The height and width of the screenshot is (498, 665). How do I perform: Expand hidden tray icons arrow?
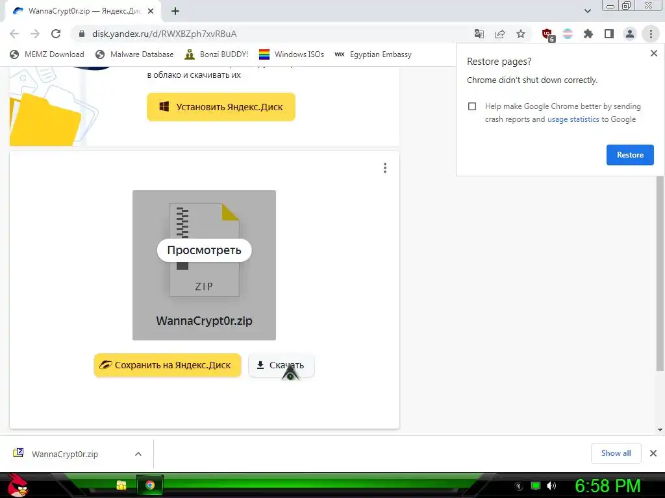tap(519, 486)
